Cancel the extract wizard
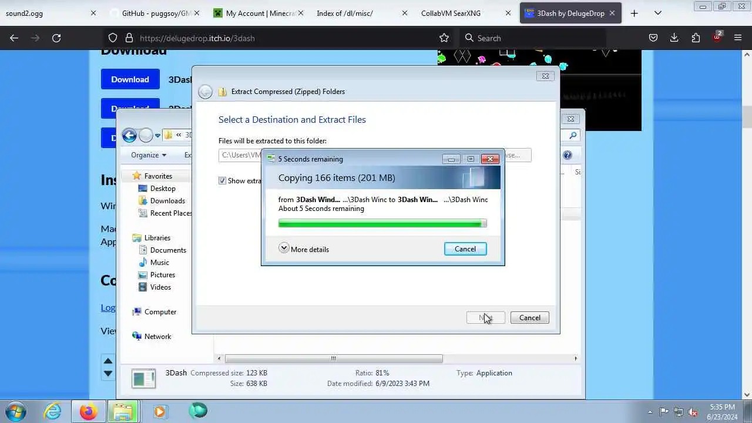 pyautogui.click(x=529, y=318)
